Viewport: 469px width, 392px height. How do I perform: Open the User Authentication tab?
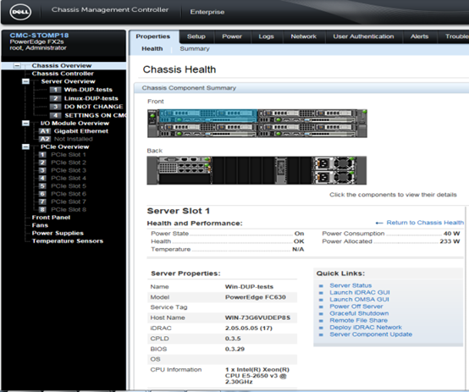363,36
